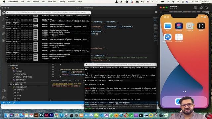Screen dimensions: 212x119
Task: Click the /usr/local/bin/yarn link in terminal
Action: [63, 84]
